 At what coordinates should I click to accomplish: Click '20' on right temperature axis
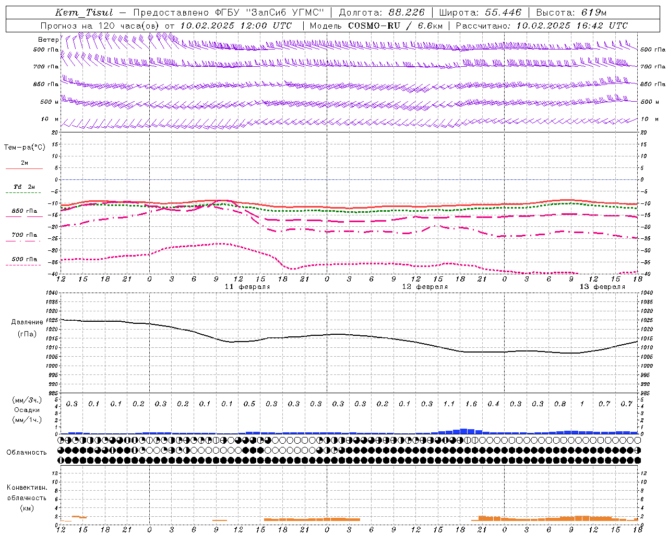(x=643, y=132)
